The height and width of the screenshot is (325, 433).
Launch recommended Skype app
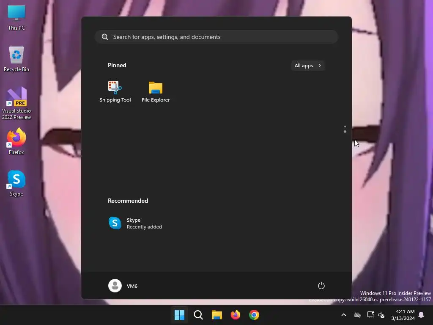[135, 223]
